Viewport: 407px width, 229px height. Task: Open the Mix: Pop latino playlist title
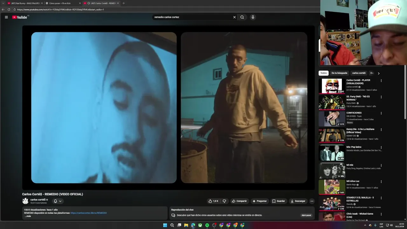[x=354, y=147]
